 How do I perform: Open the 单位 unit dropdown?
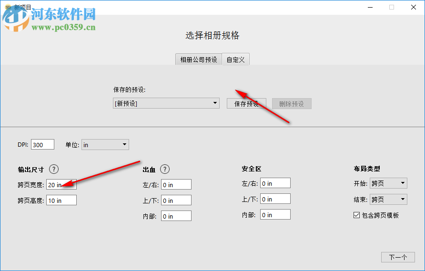(105, 144)
